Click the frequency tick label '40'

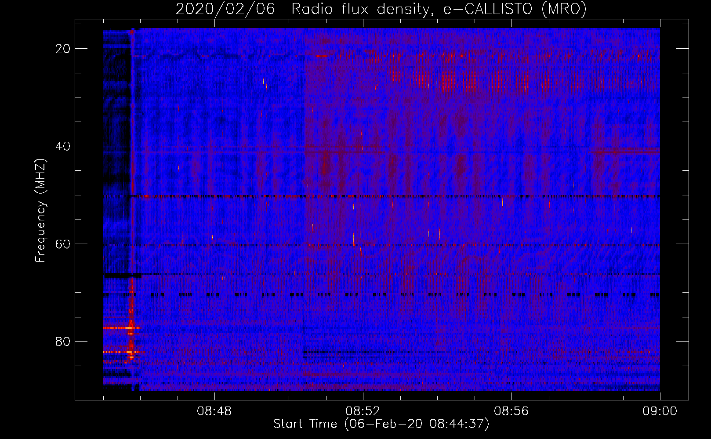63,146
